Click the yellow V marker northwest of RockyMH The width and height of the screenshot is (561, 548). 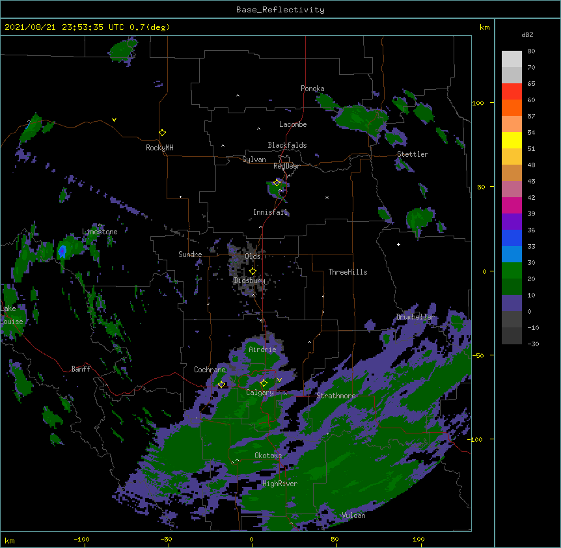pyautogui.click(x=114, y=120)
